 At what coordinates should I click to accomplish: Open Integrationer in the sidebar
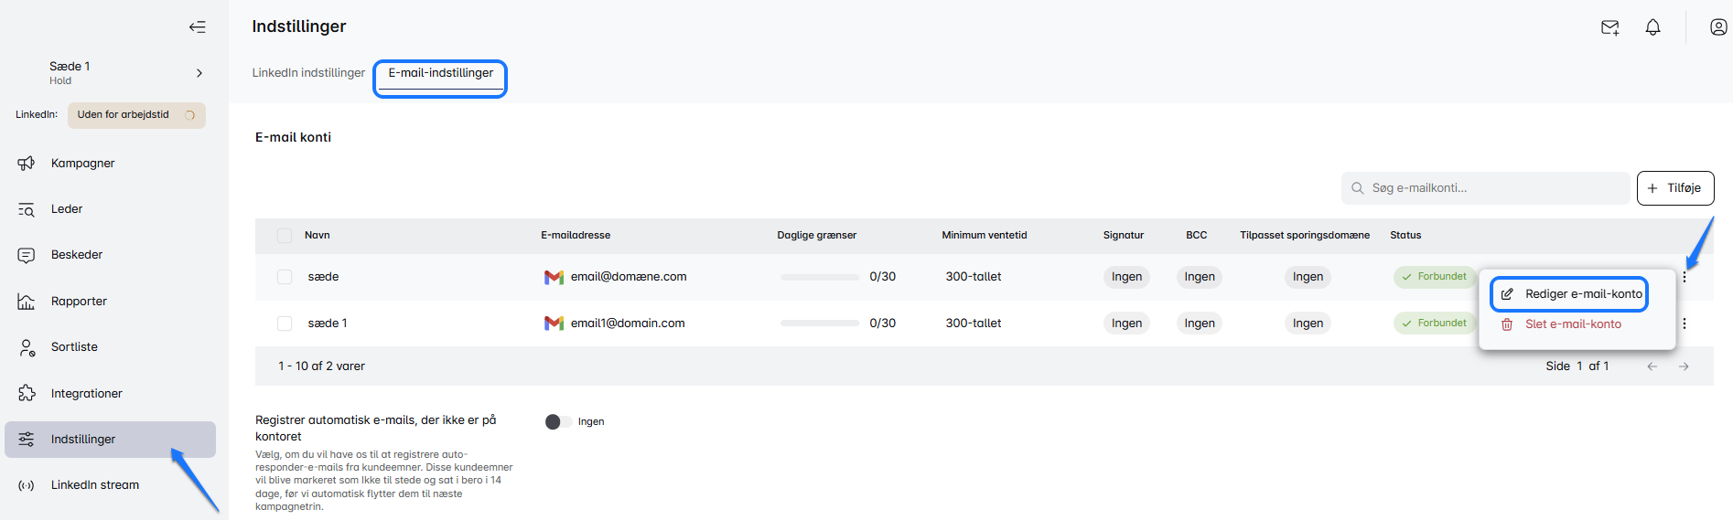point(86,394)
